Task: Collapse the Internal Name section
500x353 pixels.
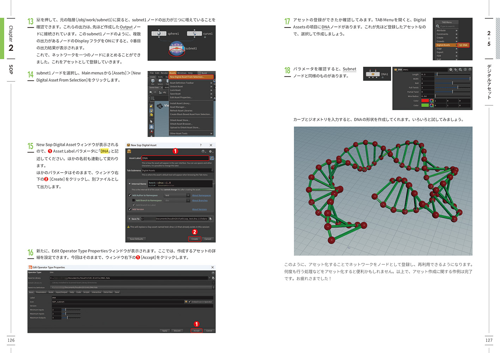Action: coord(129,184)
